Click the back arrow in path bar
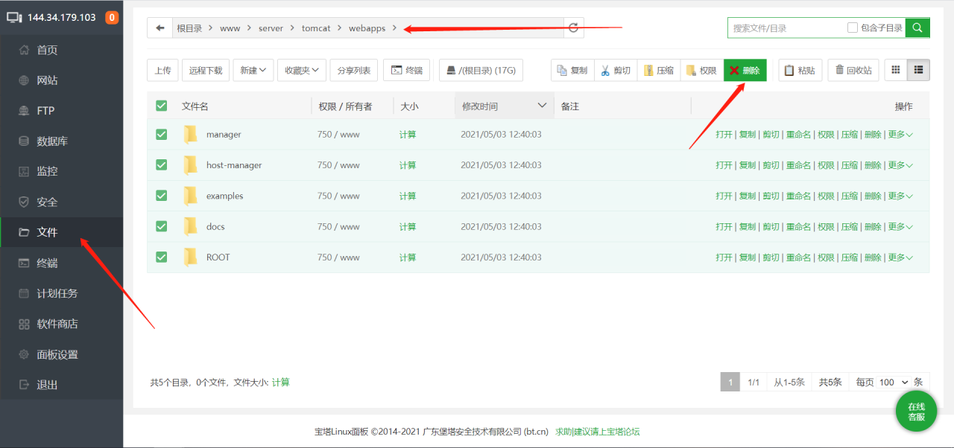 159,28
